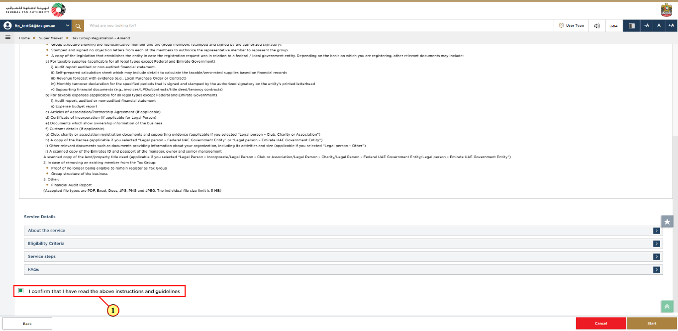Click the Federal Tax Authority logo
Screen dimensions: 678x331
tap(35, 10)
